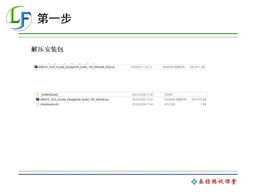Click the yellow folder icon of _SolidSQUAD_
Viewport: 258px width, 193px height.
[x=38, y=94]
